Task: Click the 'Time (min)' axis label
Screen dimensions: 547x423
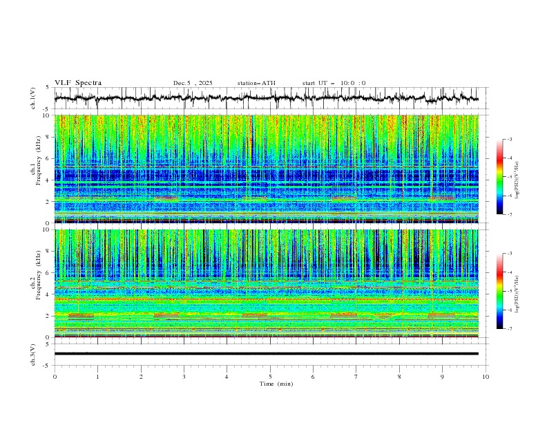Action: pos(276,384)
